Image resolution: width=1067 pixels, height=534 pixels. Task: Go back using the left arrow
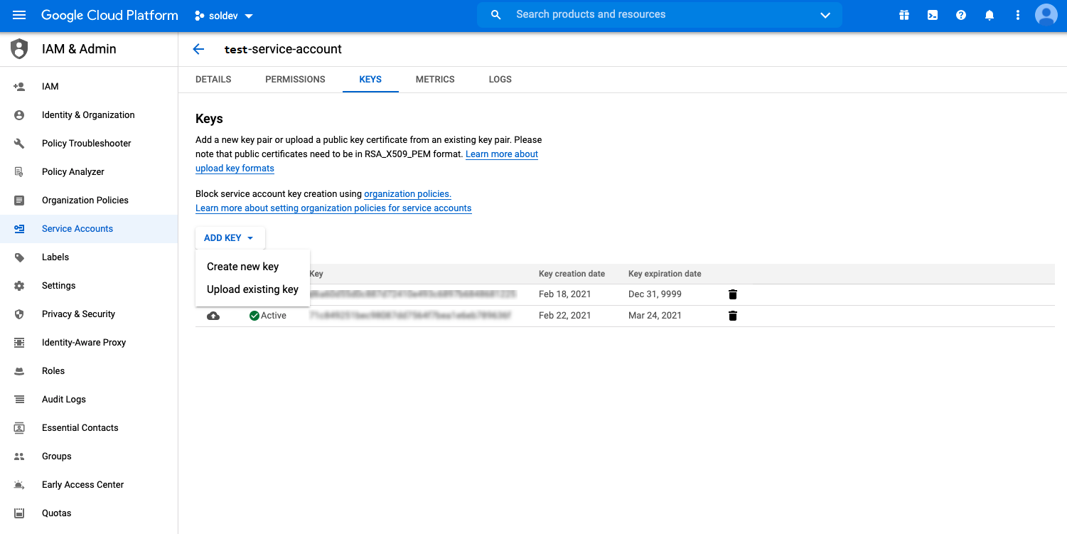[x=198, y=49]
